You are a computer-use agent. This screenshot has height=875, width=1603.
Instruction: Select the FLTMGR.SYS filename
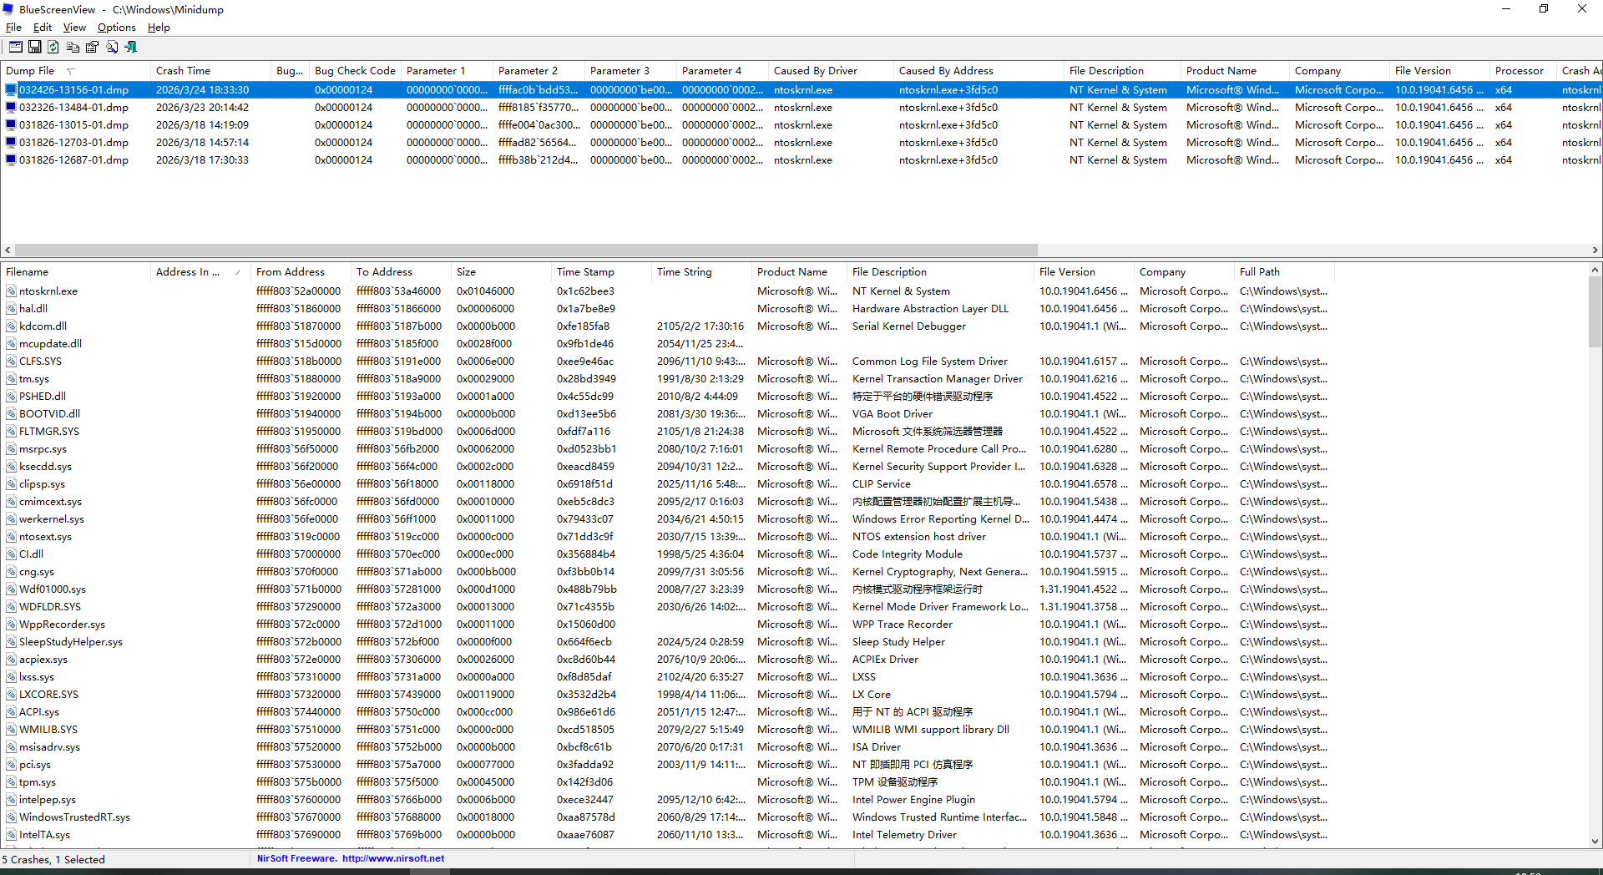tap(49, 432)
